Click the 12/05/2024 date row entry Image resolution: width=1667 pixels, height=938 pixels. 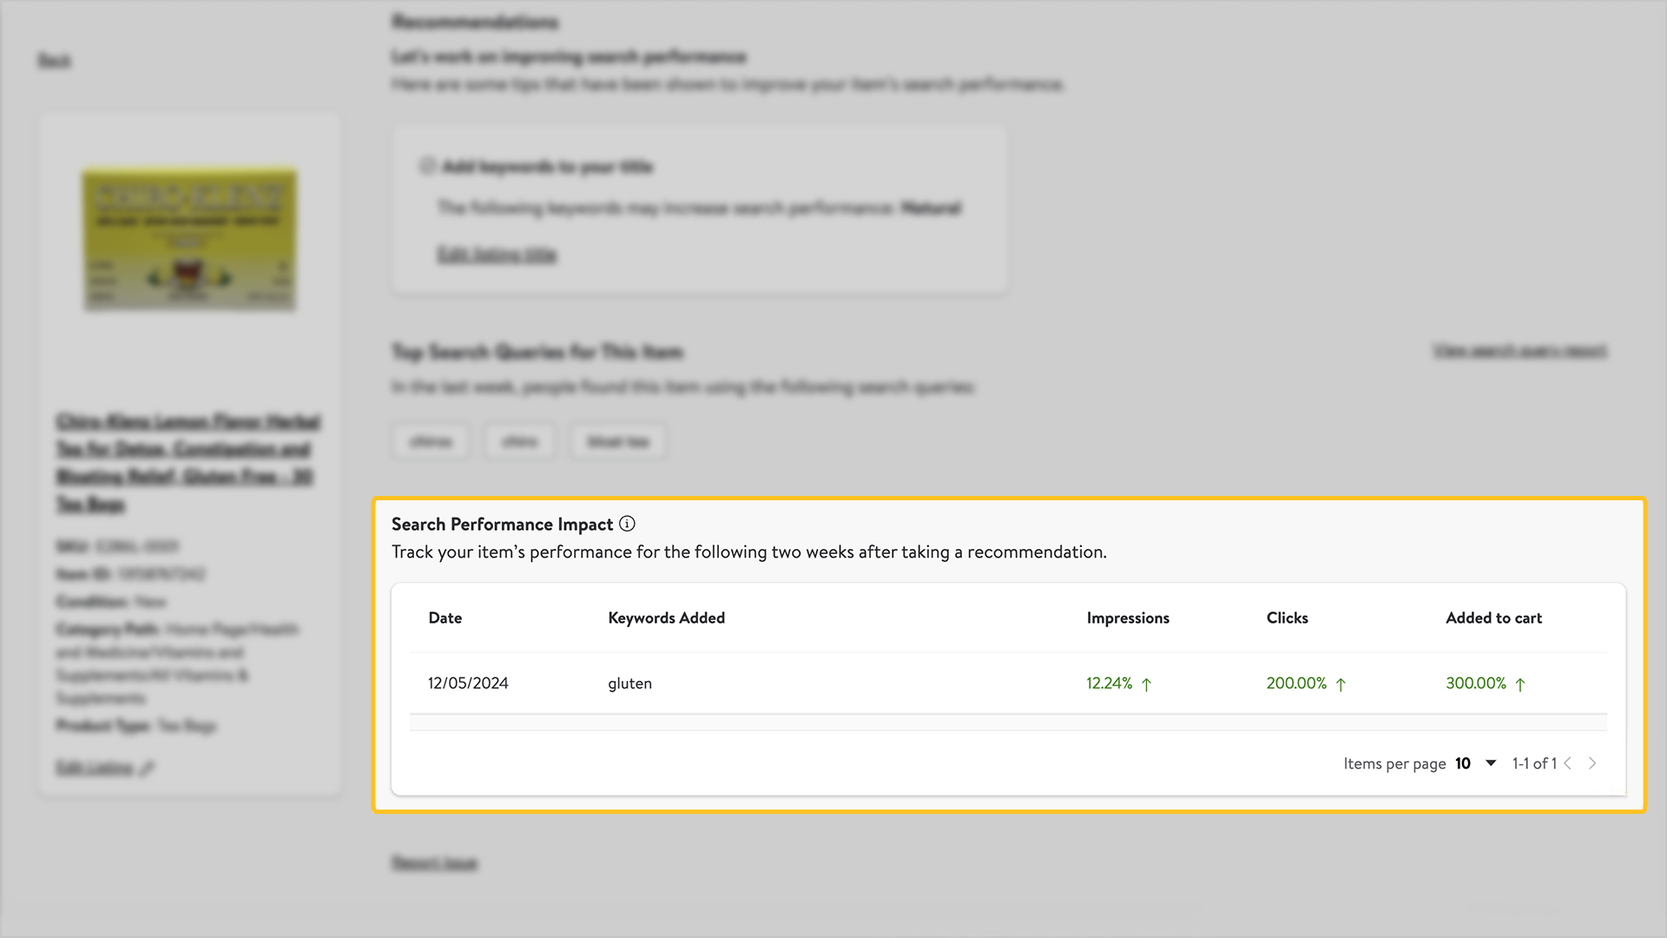(468, 683)
